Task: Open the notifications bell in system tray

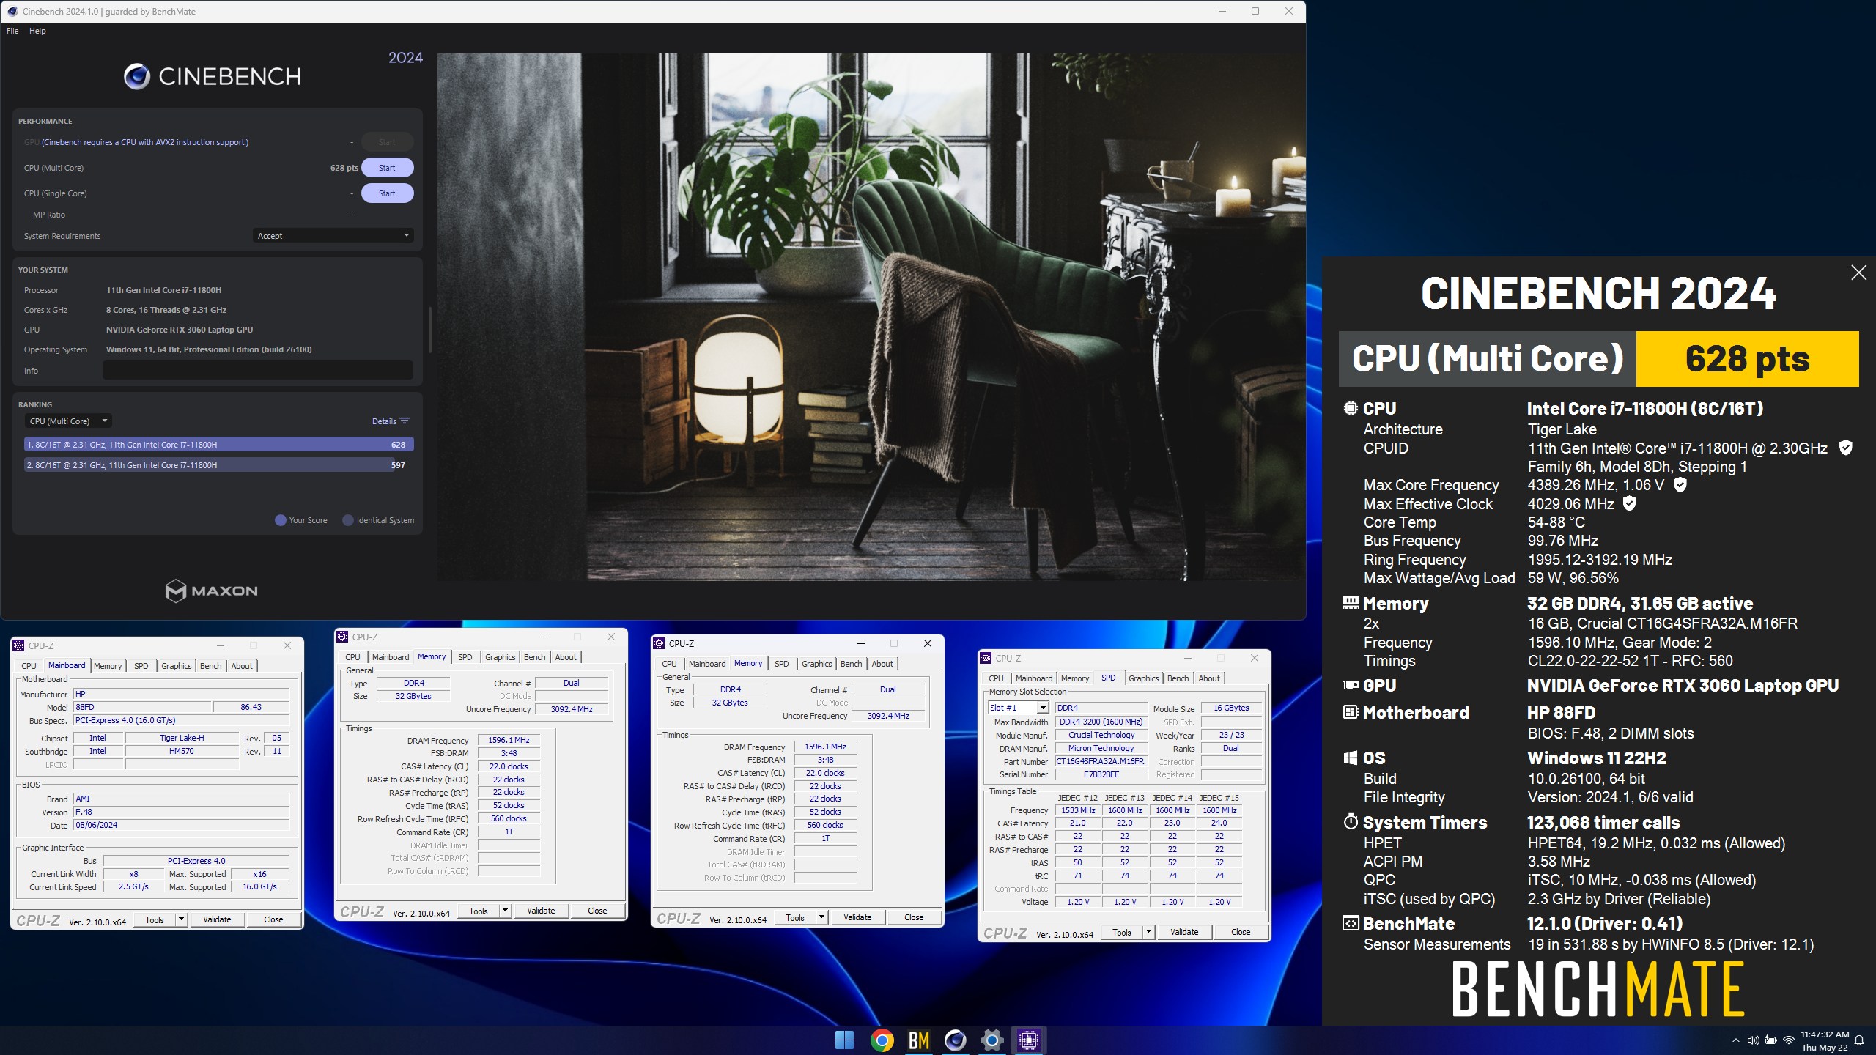Action: pos(1858,1040)
